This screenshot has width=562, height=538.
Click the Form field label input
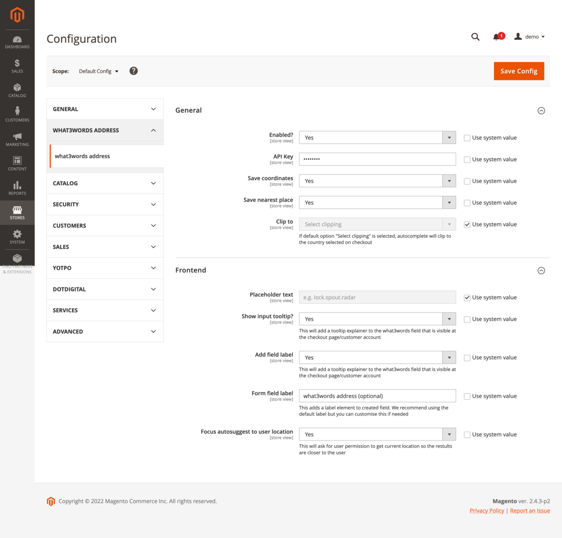[x=378, y=396]
